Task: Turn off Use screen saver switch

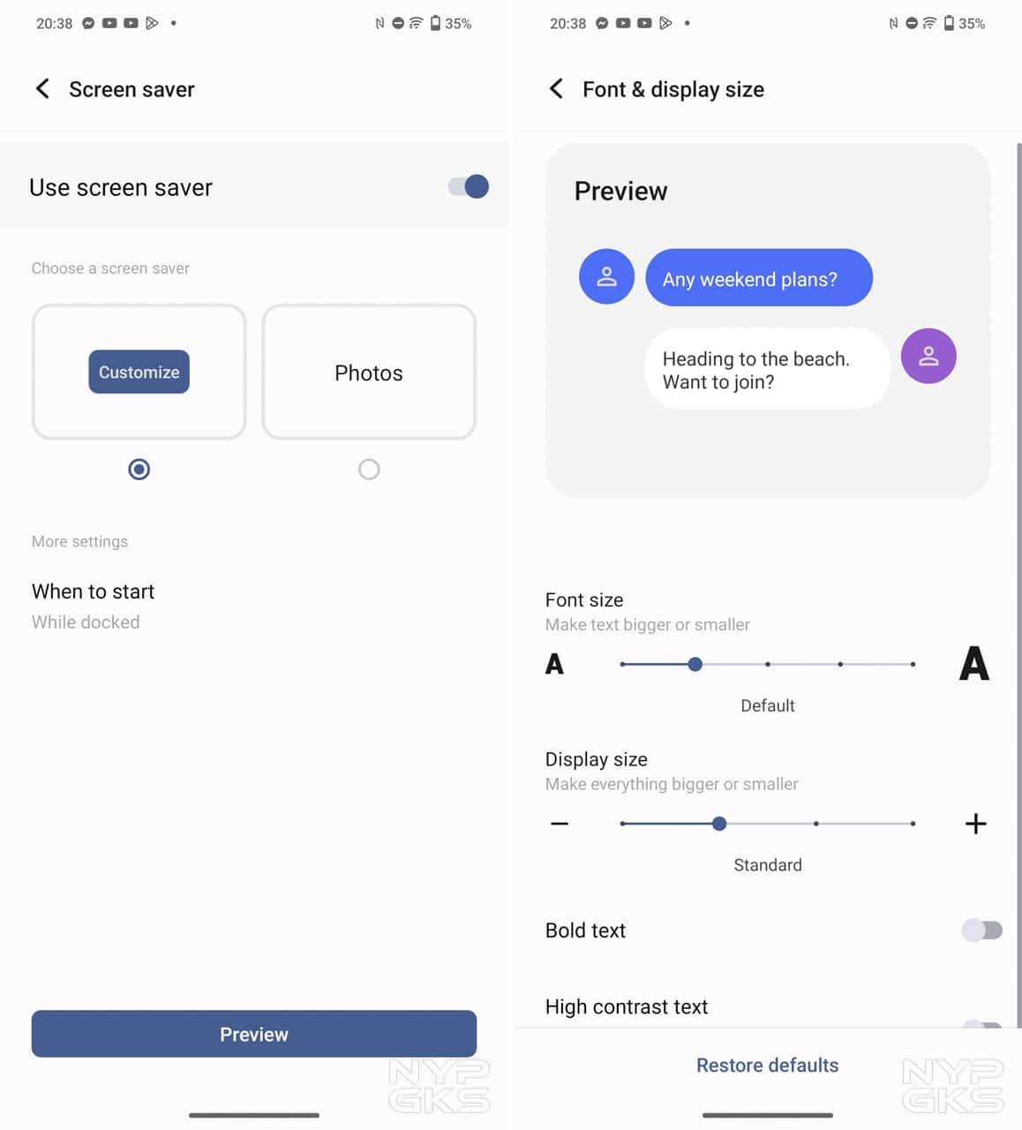Action: pos(468,186)
